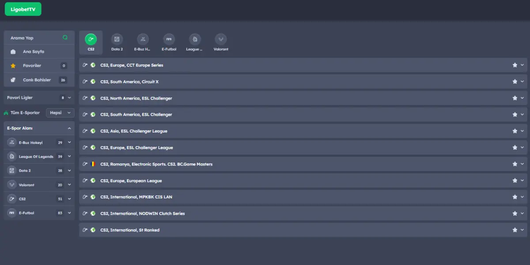Expand the Favori Ligler section
The height and width of the screenshot is (265, 530).
click(39, 98)
